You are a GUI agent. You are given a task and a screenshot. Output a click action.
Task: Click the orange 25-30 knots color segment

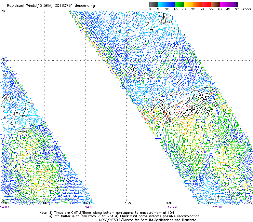point(198,4)
